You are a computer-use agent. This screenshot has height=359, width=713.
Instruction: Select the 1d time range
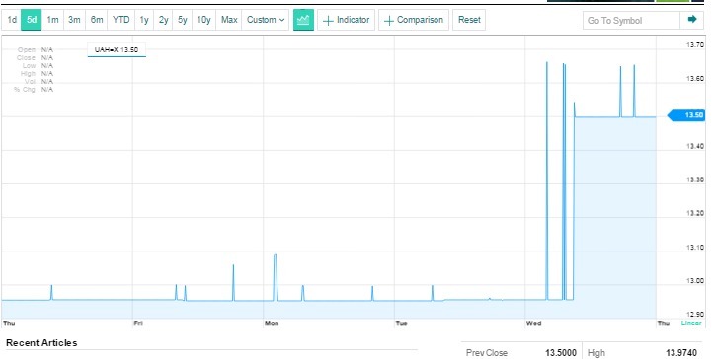(12, 20)
